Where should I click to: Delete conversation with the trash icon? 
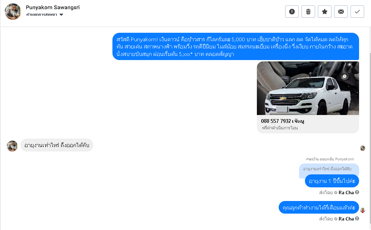coord(308,12)
